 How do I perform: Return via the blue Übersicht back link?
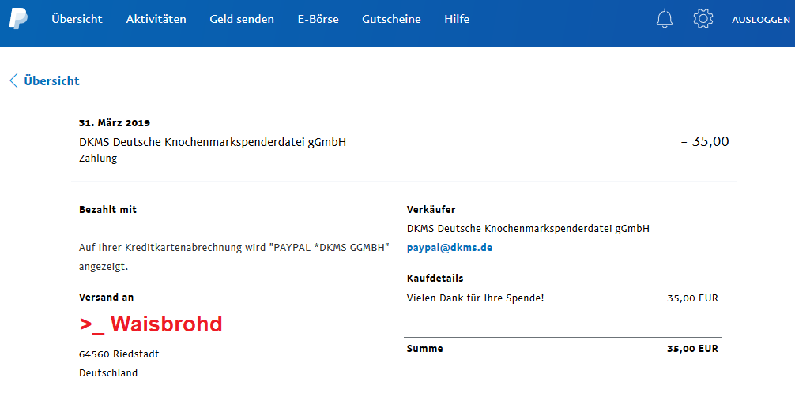[x=51, y=80]
